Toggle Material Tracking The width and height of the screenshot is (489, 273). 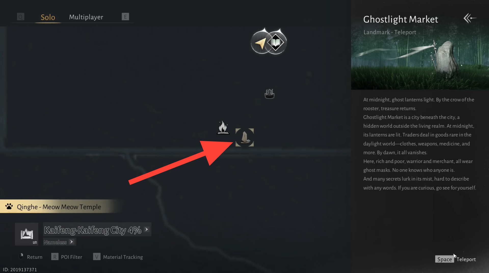pos(118,257)
